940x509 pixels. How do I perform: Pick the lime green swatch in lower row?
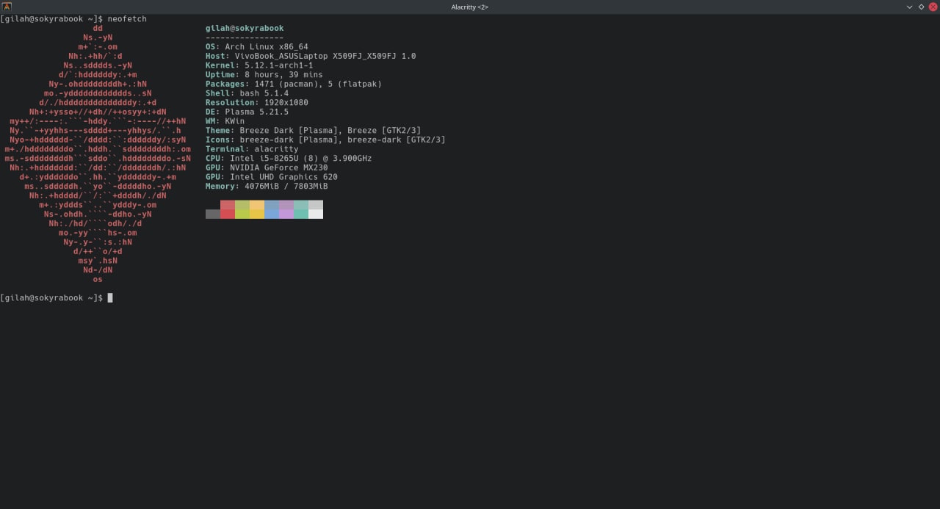242,214
